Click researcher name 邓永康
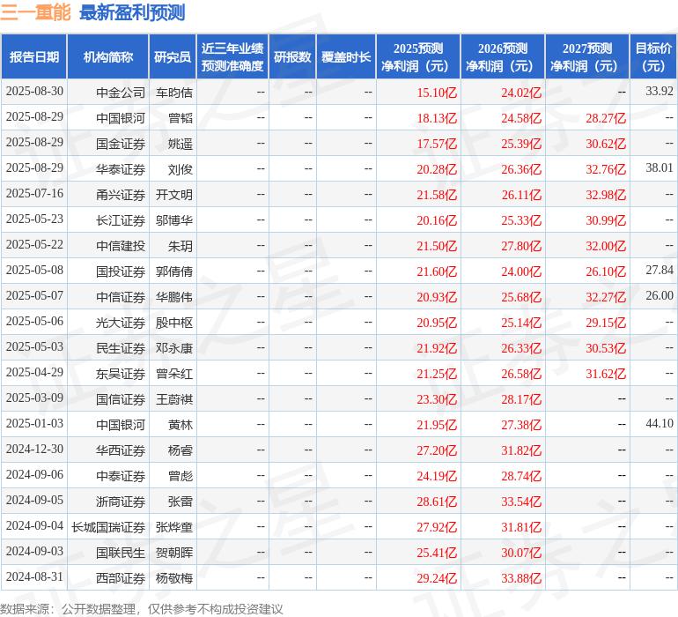Image resolution: width=678 pixels, height=617 pixels. [174, 347]
